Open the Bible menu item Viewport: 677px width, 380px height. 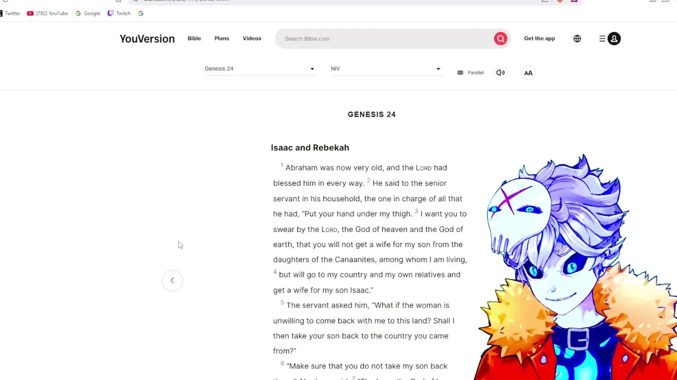pyautogui.click(x=194, y=39)
